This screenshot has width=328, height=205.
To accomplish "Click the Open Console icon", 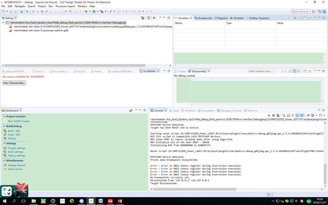I will pos(320,115).
